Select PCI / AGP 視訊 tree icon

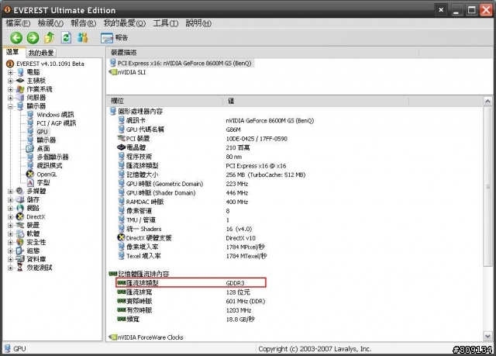click(x=30, y=123)
